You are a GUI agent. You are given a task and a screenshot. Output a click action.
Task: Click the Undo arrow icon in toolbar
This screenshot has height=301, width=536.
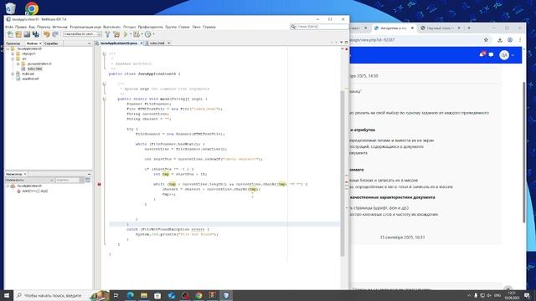47,34
